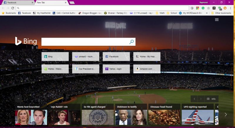Click in the Chrome address bar
Screen dimensions: 235x128
click(x=102, y=8)
